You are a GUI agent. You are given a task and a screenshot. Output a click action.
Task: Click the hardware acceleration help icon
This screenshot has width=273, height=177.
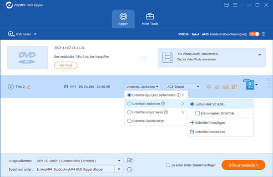[263, 34]
